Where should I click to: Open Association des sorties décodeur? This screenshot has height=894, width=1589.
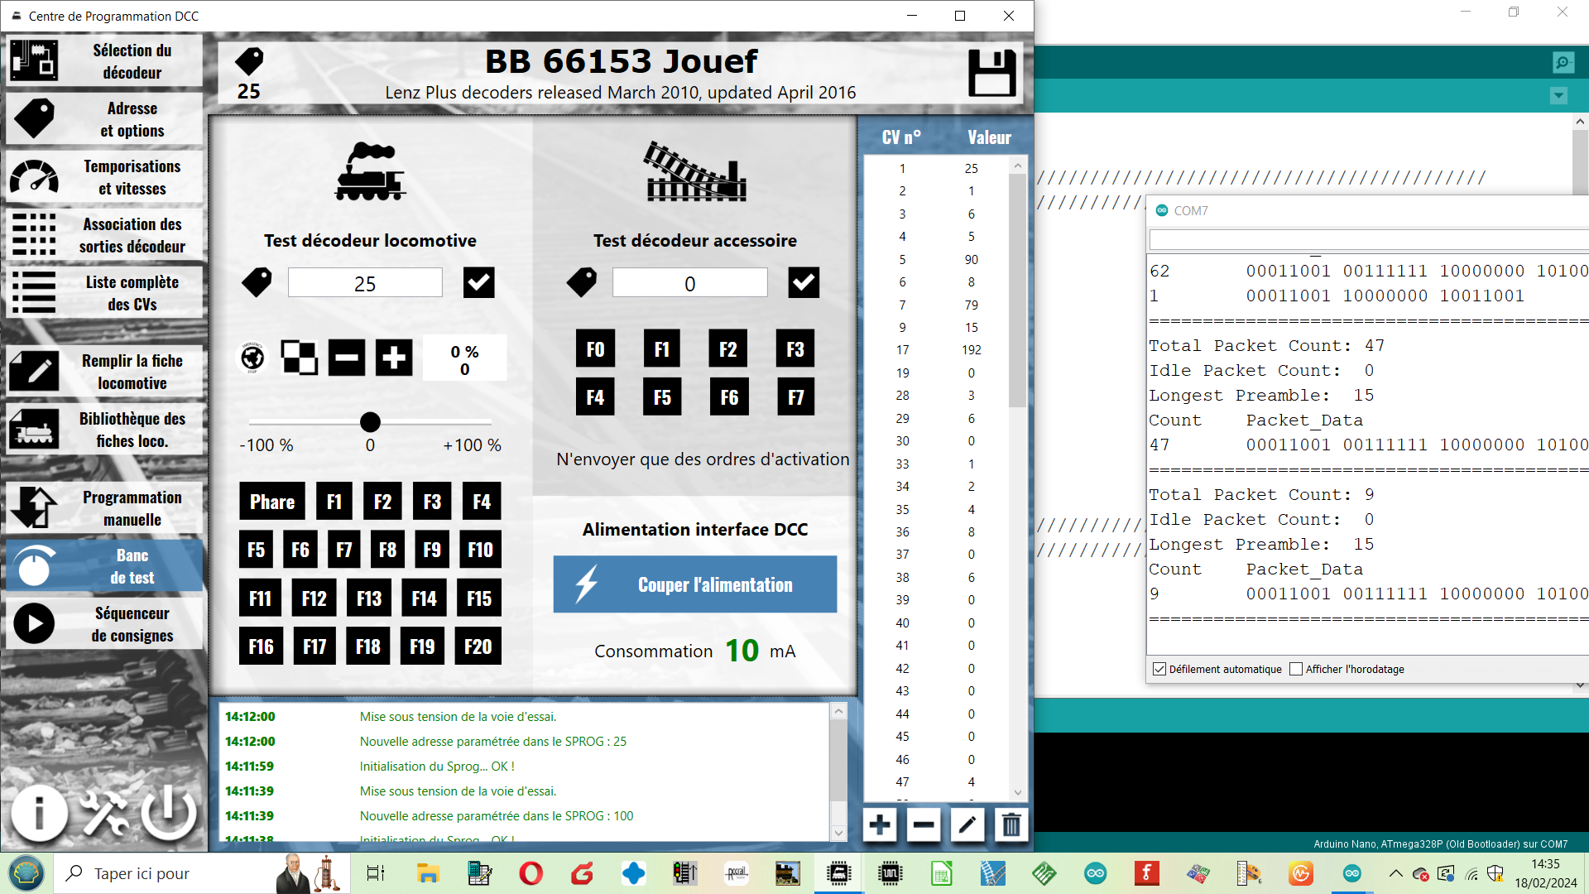click(x=104, y=235)
